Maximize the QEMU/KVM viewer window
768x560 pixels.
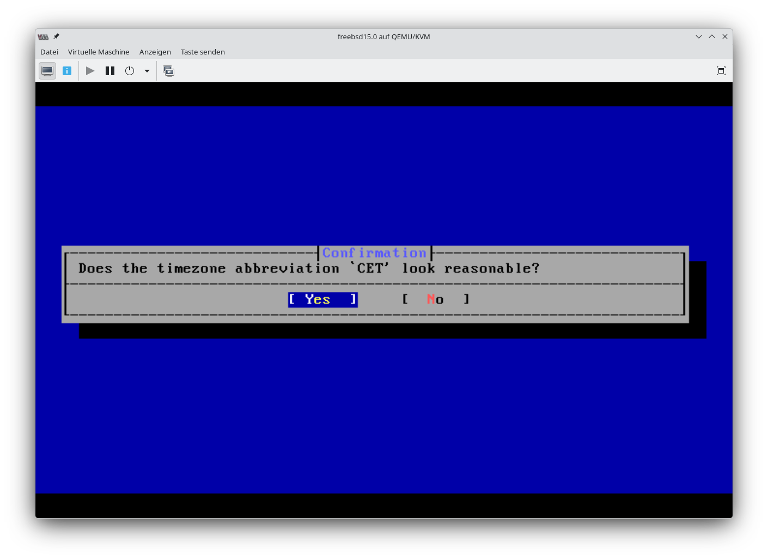point(712,36)
